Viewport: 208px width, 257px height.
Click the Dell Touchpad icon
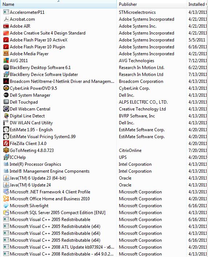[x=6, y=102]
